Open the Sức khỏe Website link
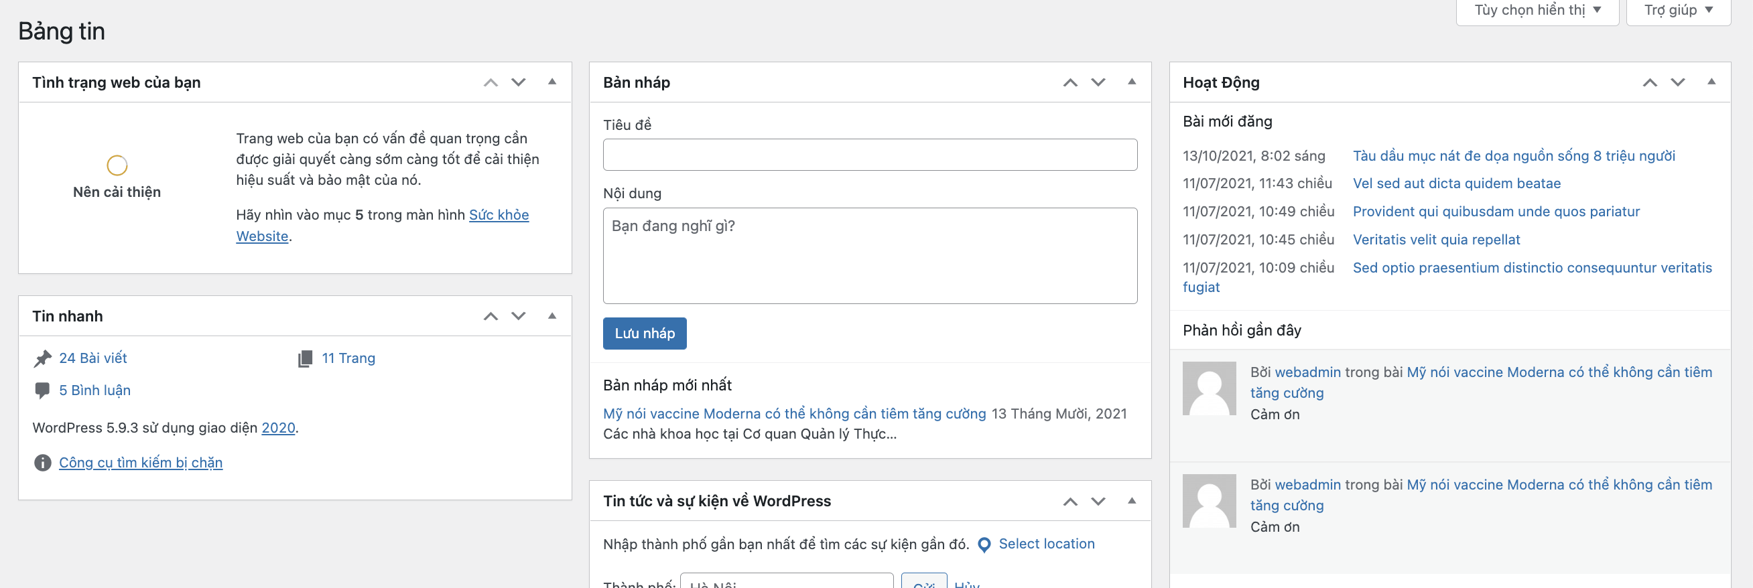1753x588 pixels. [x=498, y=216]
